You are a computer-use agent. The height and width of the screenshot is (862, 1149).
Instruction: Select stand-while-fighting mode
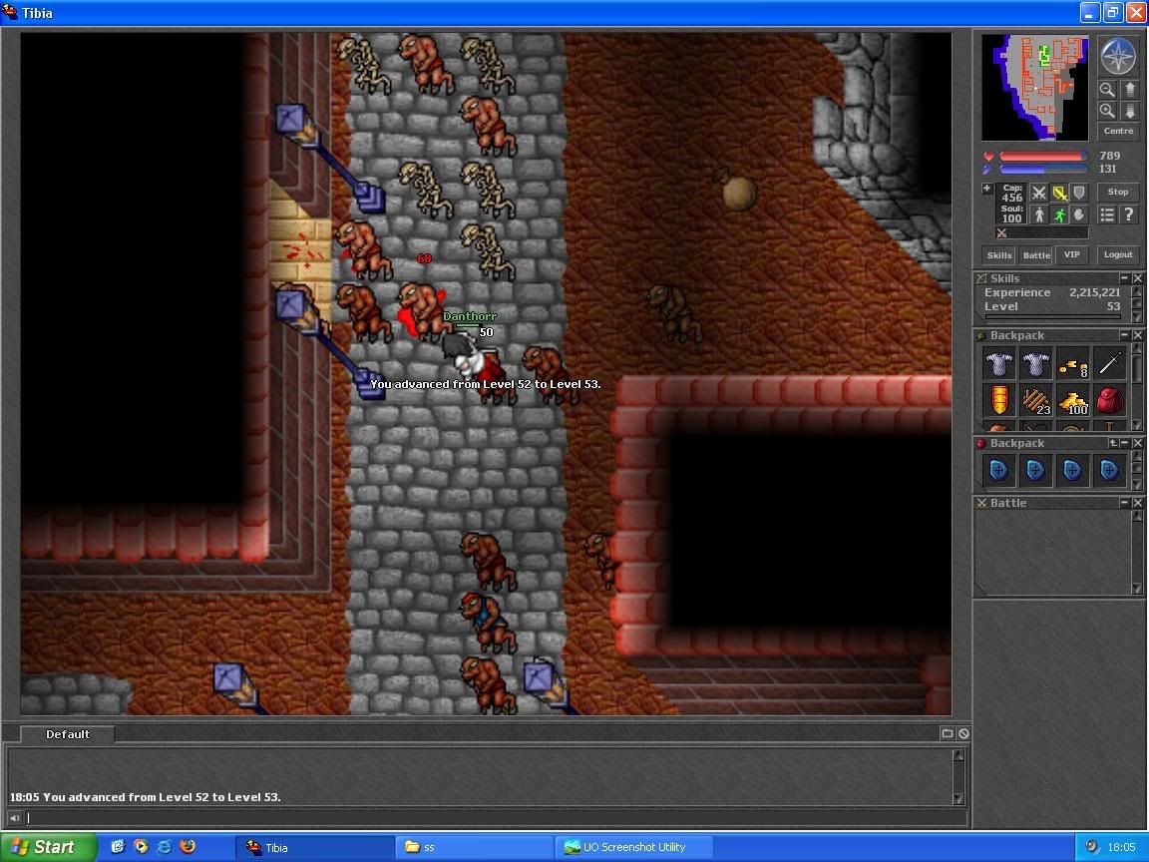[x=1039, y=215]
